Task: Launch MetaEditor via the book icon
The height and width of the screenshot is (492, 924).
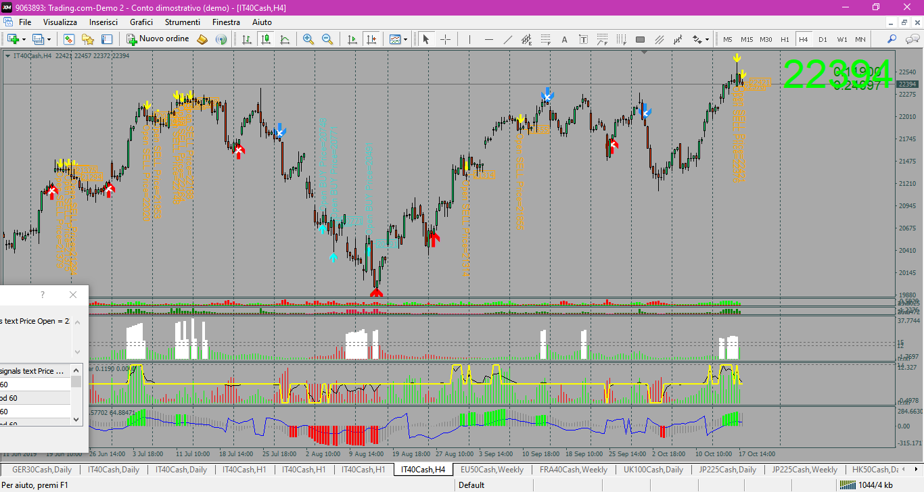Action: click(x=202, y=39)
